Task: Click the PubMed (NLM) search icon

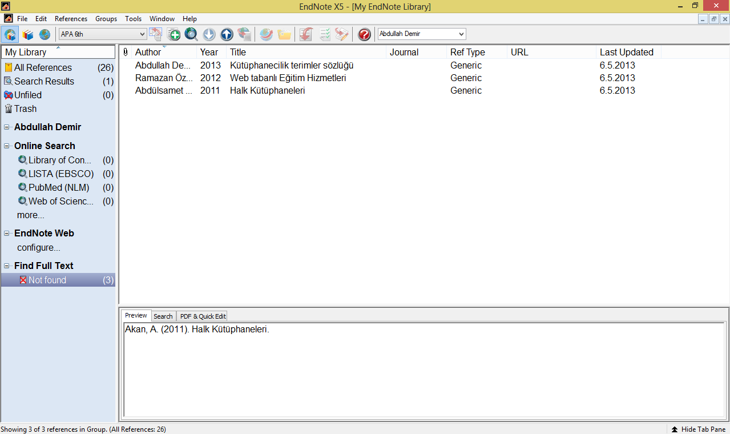Action: tap(23, 187)
